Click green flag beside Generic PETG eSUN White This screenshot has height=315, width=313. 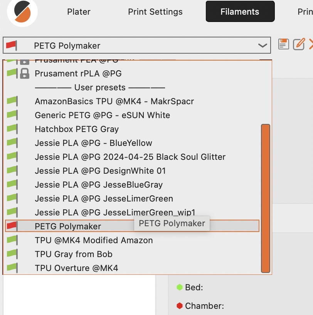point(12,115)
